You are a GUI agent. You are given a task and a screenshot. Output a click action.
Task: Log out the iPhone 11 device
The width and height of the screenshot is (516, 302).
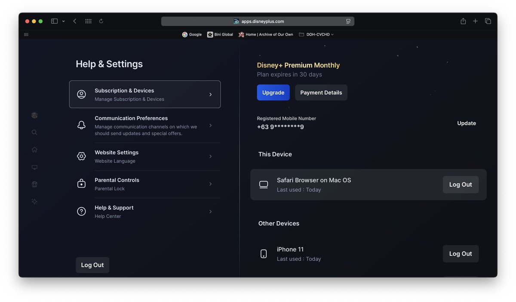[x=461, y=254]
